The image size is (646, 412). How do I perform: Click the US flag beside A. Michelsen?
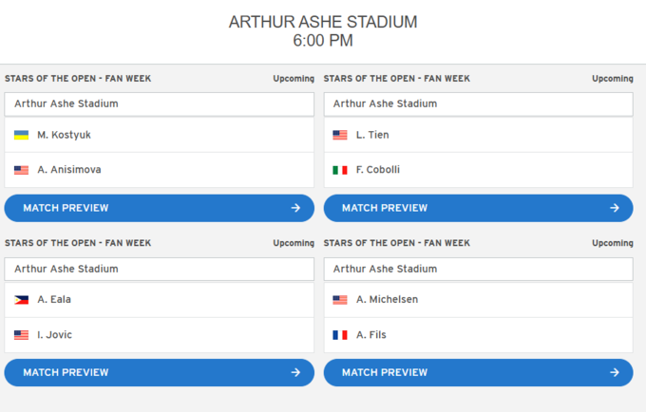[x=340, y=300]
